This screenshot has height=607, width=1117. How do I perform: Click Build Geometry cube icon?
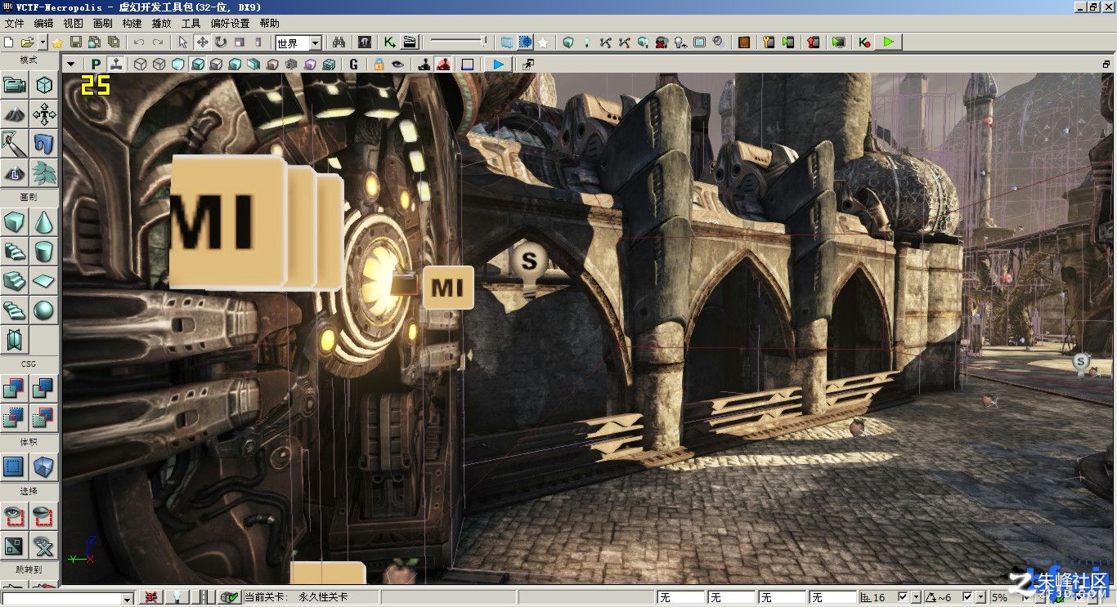pos(568,42)
